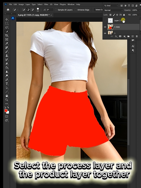The height and width of the screenshot is (188, 141).
Task: Open the Kind layer filter dropdown
Action: tap(111, 5)
